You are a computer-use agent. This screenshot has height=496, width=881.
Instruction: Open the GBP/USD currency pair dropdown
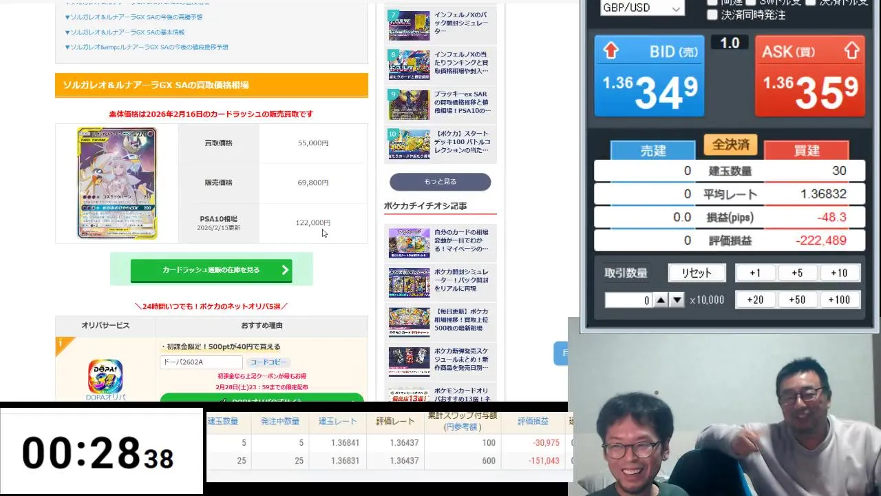point(642,8)
